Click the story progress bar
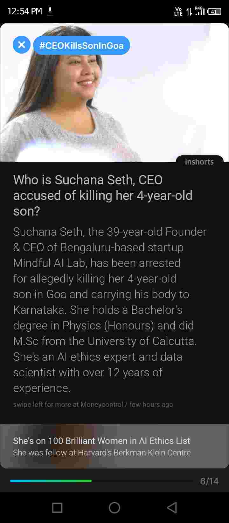The height and width of the screenshot is (523, 229). [102, 481]
